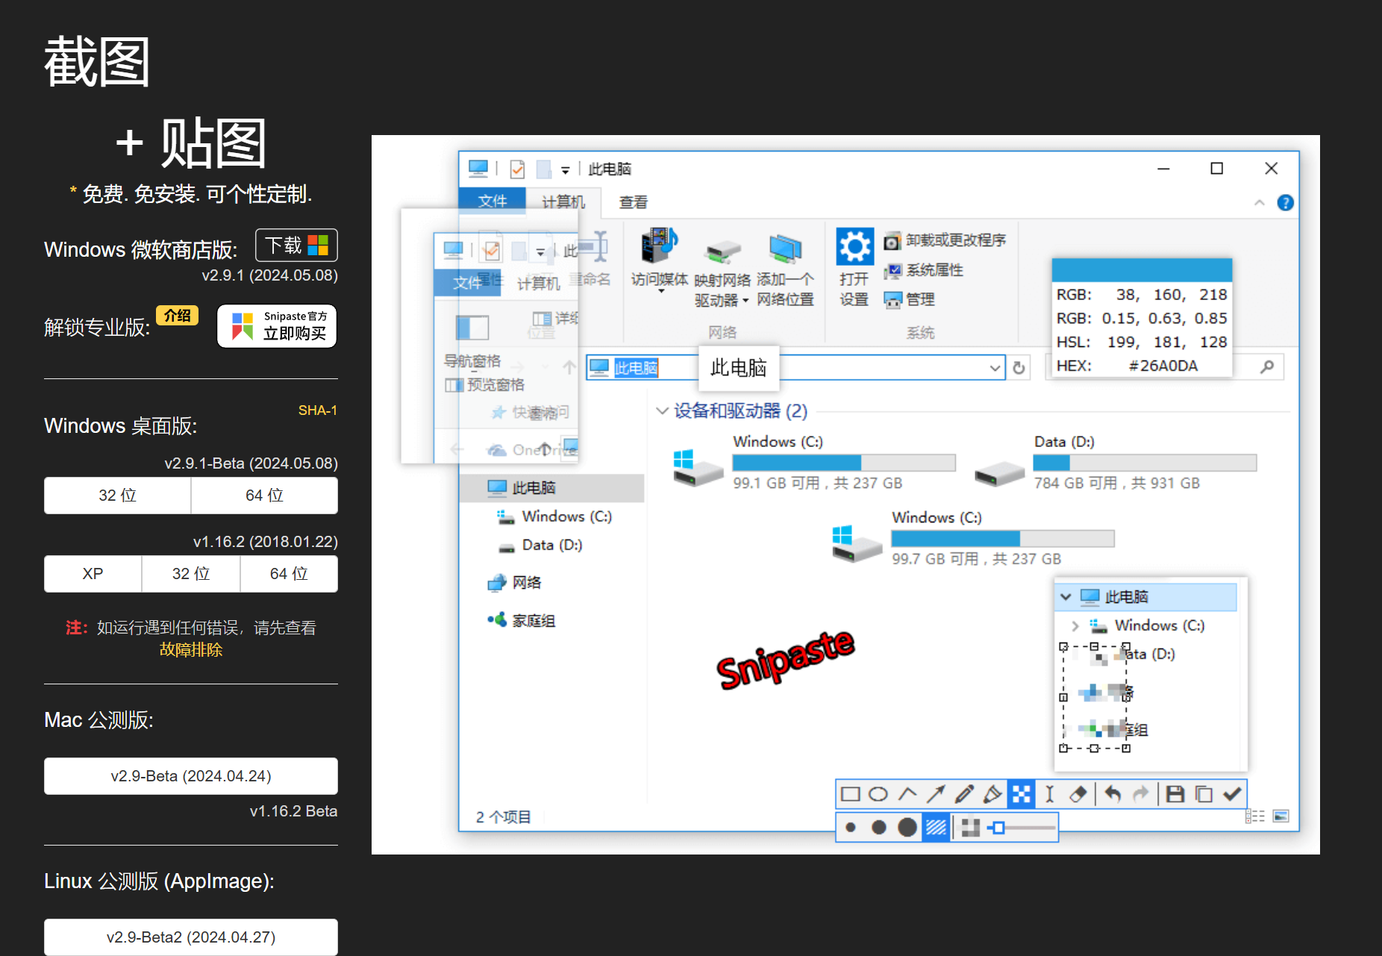Open the address bar dropdown arrow
This screenshot has width=1382, height=956.
click(x=995, y=368)
